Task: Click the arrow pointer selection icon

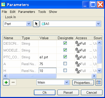Action: tap(36, 24)
